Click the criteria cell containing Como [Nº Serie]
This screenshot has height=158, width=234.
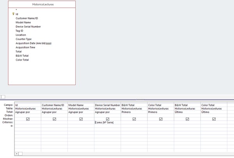[105, 123]
